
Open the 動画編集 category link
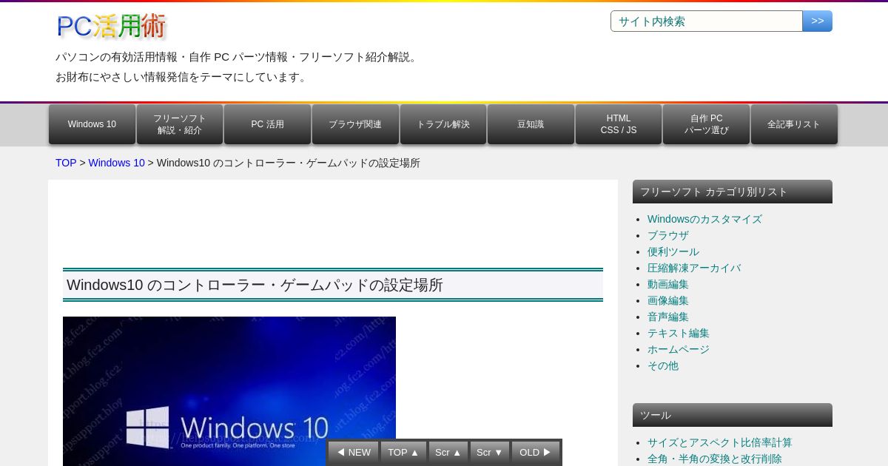tap(668, 284)
